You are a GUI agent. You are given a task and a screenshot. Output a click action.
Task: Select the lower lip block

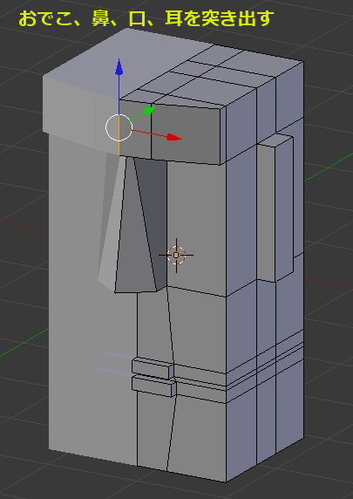pos(153,386)
